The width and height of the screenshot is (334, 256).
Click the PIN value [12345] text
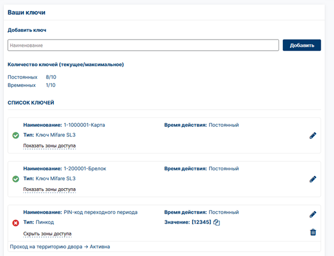201,222
